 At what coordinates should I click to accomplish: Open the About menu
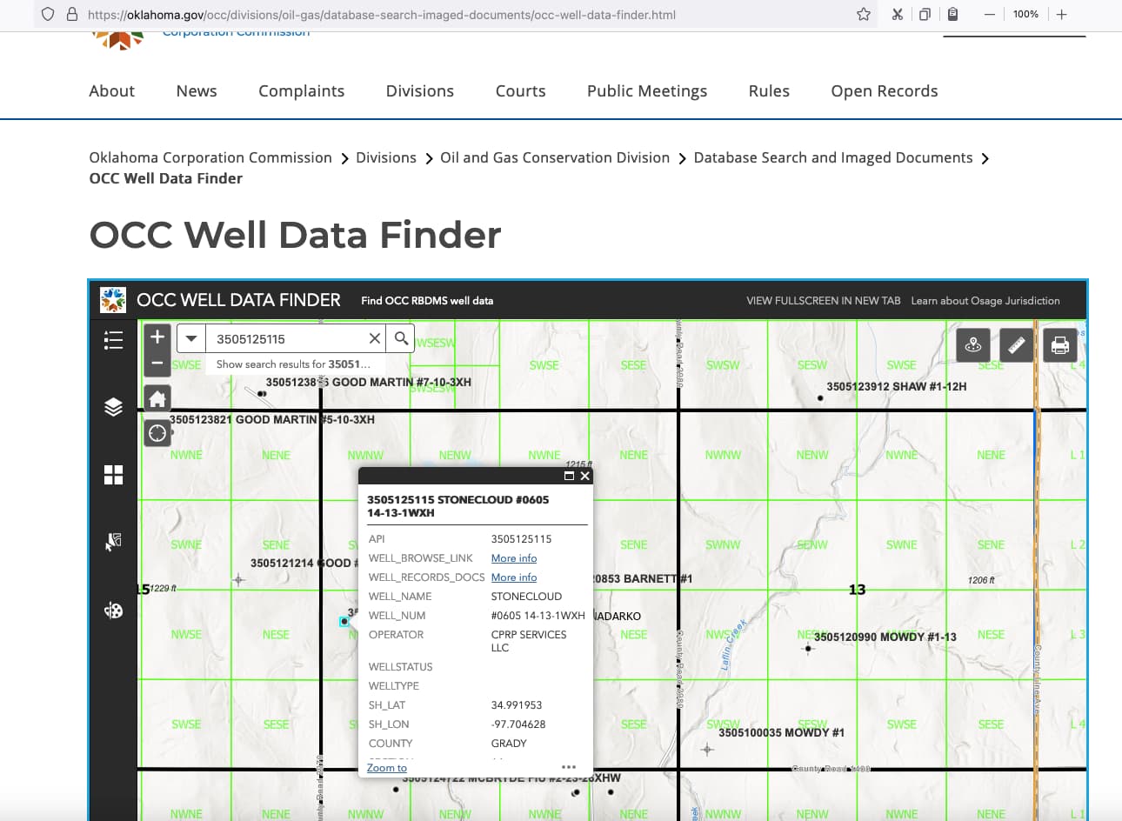[x=112, y=91]
